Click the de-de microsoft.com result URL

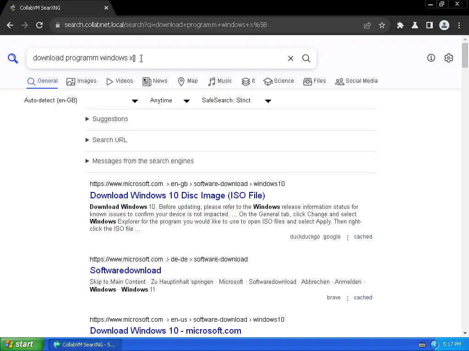click(x=169, y=260)
